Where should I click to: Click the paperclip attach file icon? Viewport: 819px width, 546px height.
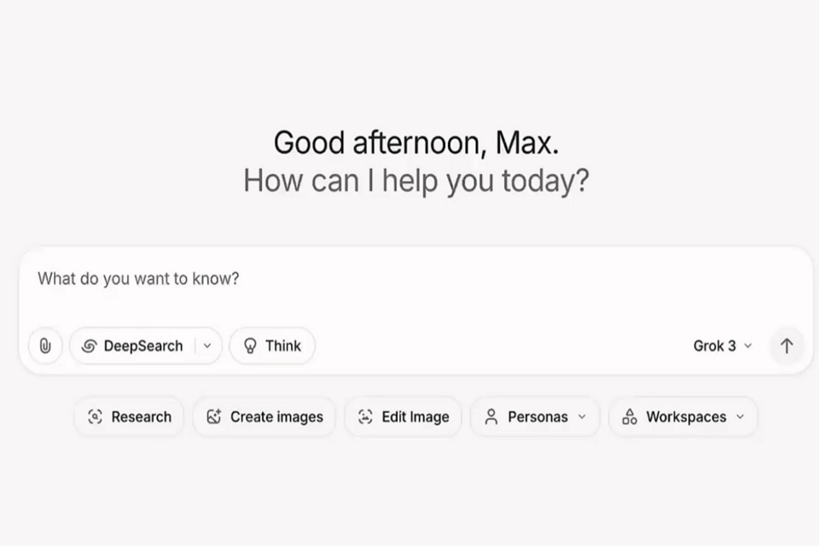tap(45, 346)
